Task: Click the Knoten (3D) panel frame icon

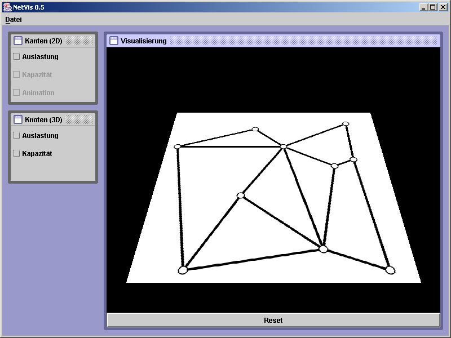Action: (18, 119)
